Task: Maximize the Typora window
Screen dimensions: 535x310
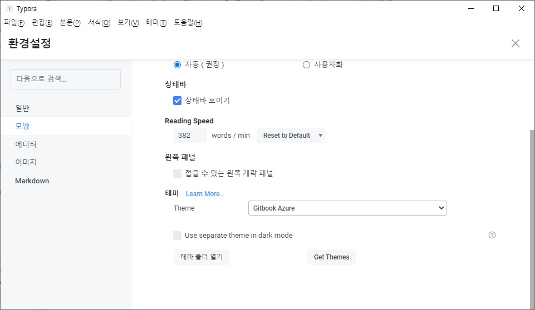Action: (496, 8)
